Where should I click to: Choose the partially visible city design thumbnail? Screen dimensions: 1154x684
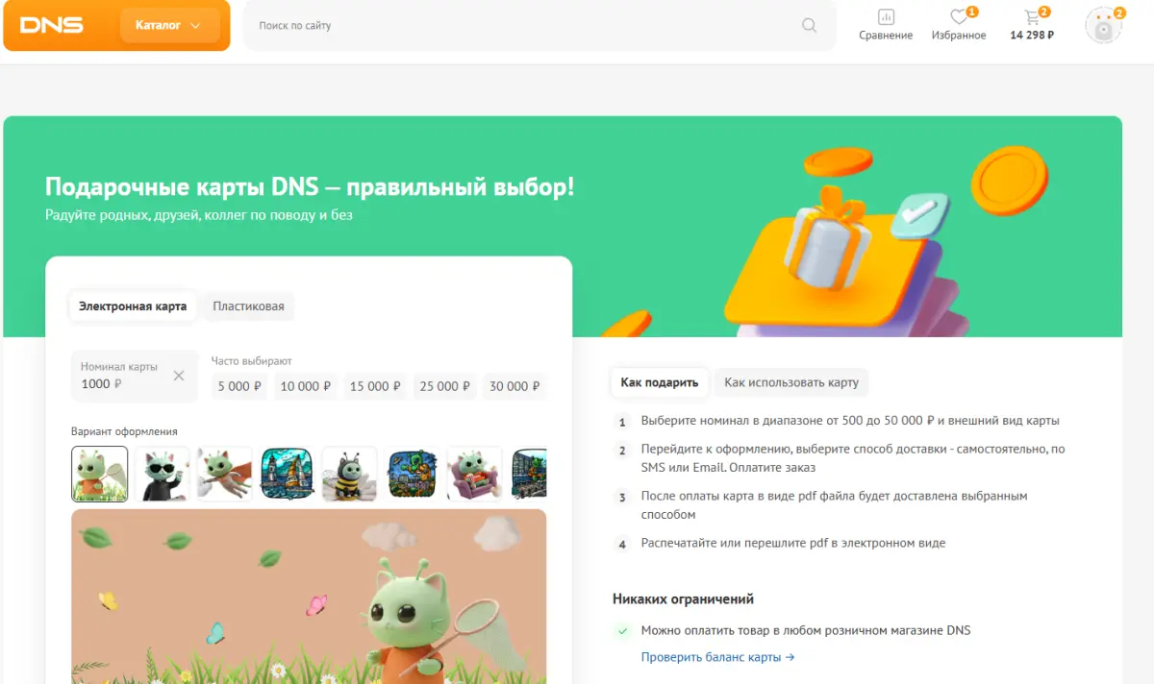(529, 475)
